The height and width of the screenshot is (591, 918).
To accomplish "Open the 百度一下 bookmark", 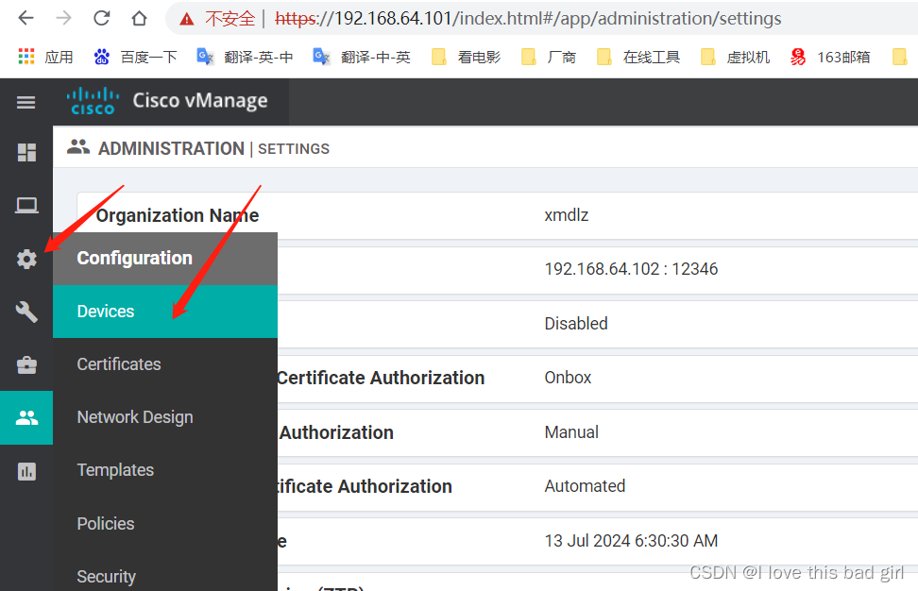I will pos(135,57).
